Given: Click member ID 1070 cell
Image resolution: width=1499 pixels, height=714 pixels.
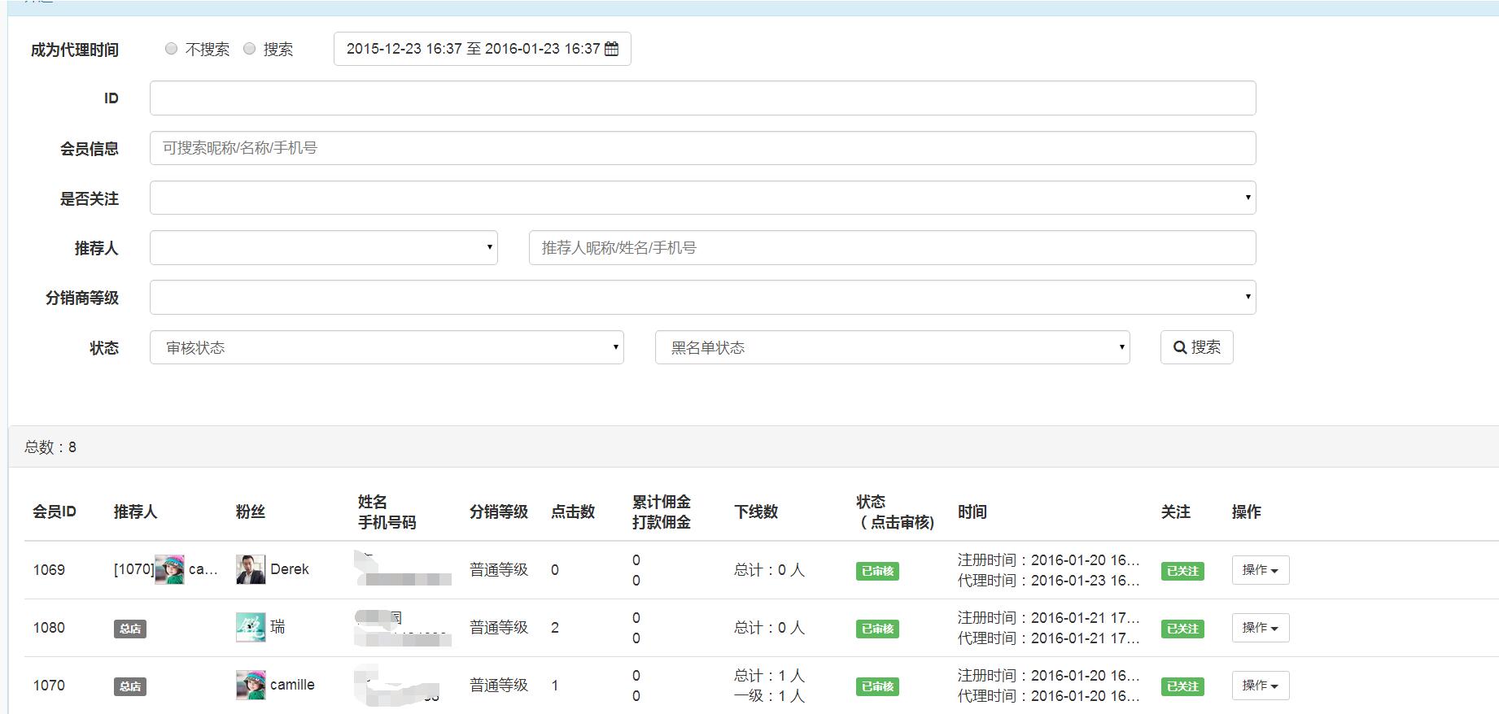Looking at the screenshot, I should (x=49, y=685).
